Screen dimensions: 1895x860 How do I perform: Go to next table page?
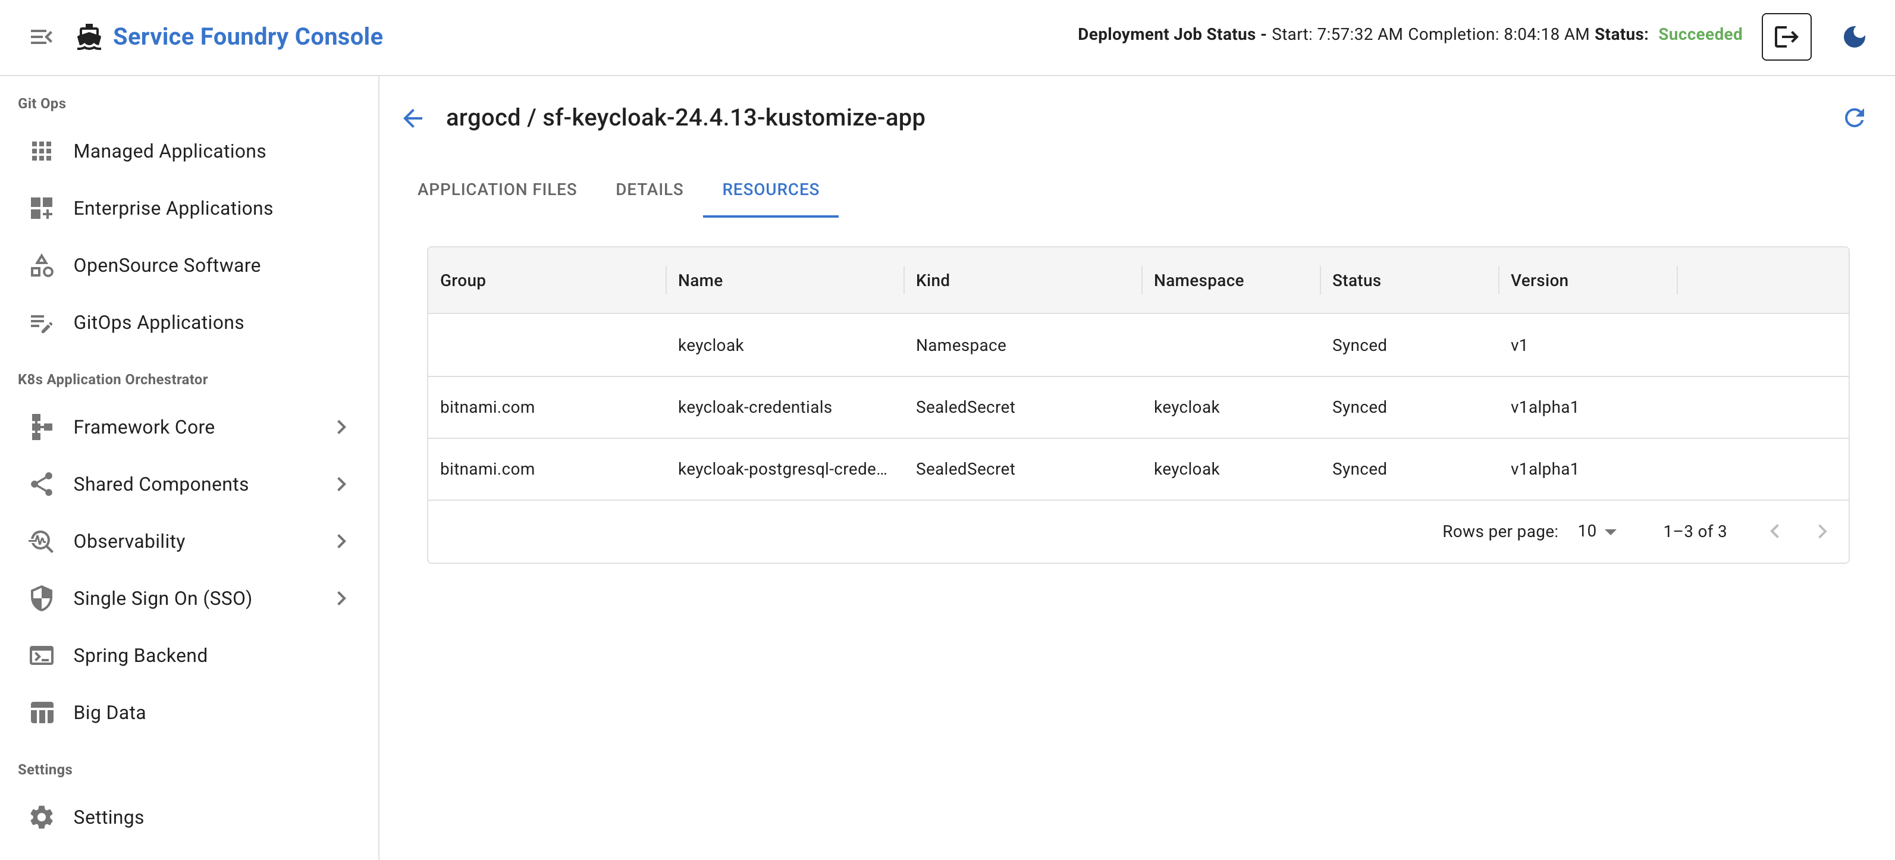1822,531
